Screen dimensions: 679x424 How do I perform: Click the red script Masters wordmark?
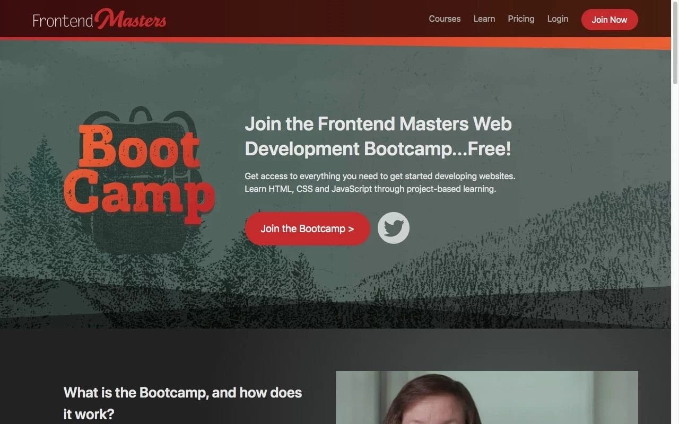point(131,19)
